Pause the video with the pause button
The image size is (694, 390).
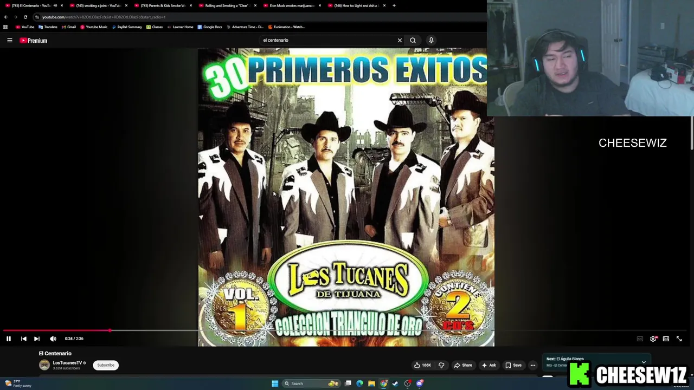9,339
